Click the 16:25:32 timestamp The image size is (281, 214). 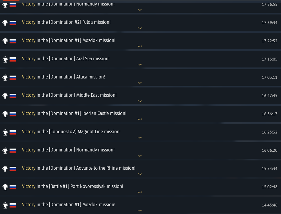(269, 132)
